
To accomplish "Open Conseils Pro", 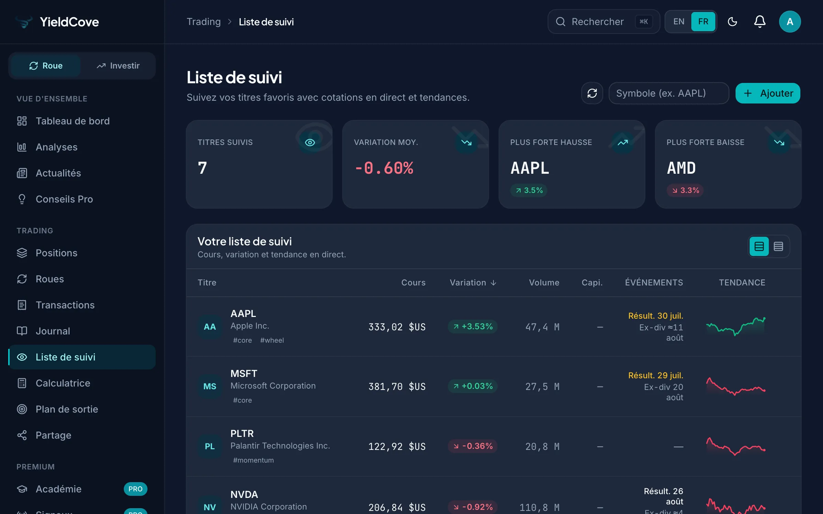I will (82, 199).
